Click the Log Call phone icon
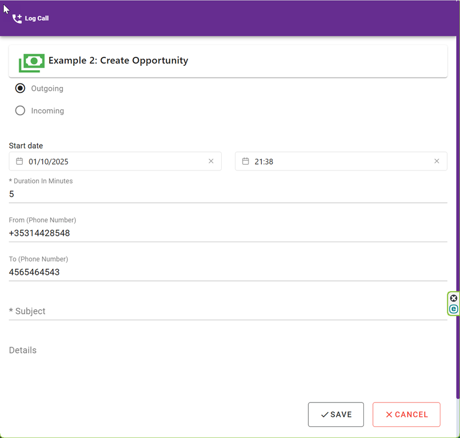 tap(17, 19)
